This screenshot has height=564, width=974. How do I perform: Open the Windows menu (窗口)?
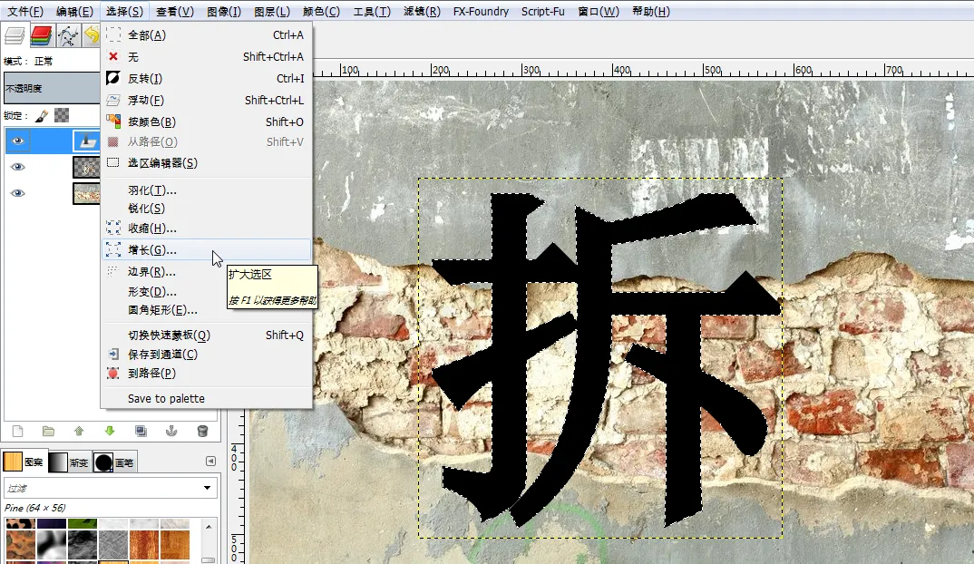click(599, 11)
